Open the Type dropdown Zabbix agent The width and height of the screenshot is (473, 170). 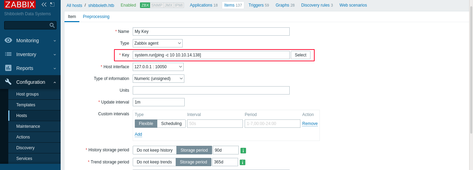157,43
